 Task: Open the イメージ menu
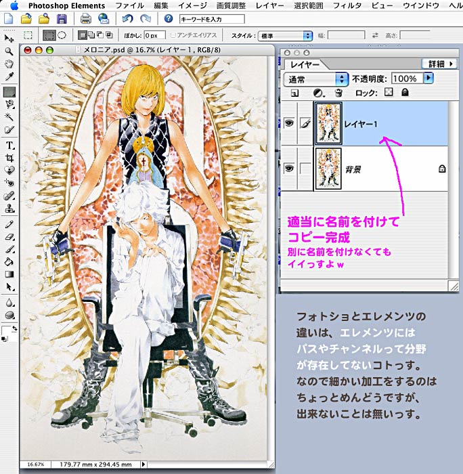(x=192, y=5)
